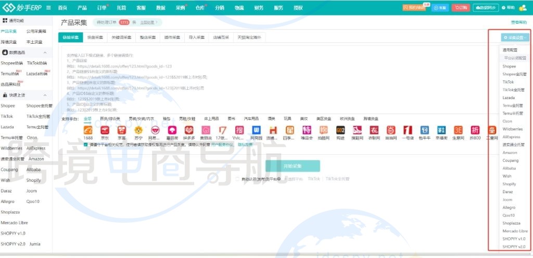Collapse the 数据选品 sidebar section

45,53
